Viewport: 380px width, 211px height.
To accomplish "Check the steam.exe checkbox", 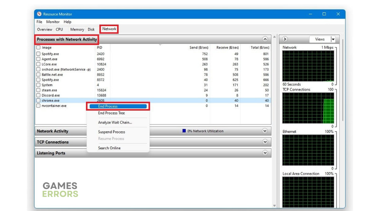I will (x=38, y=90).
